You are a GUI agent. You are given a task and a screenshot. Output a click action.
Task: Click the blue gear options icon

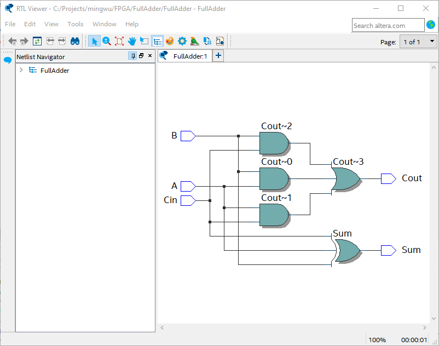[182, 41]
